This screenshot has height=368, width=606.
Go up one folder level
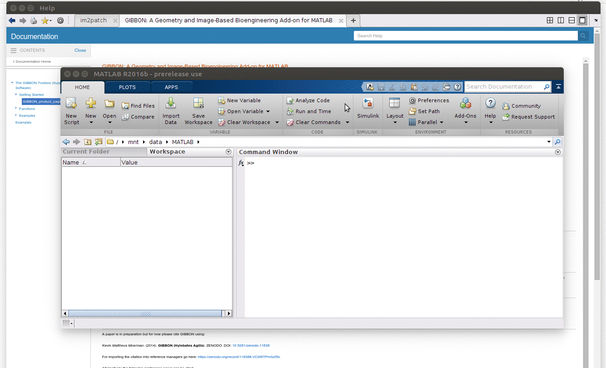pyautogui.click(x=88, y=142)
